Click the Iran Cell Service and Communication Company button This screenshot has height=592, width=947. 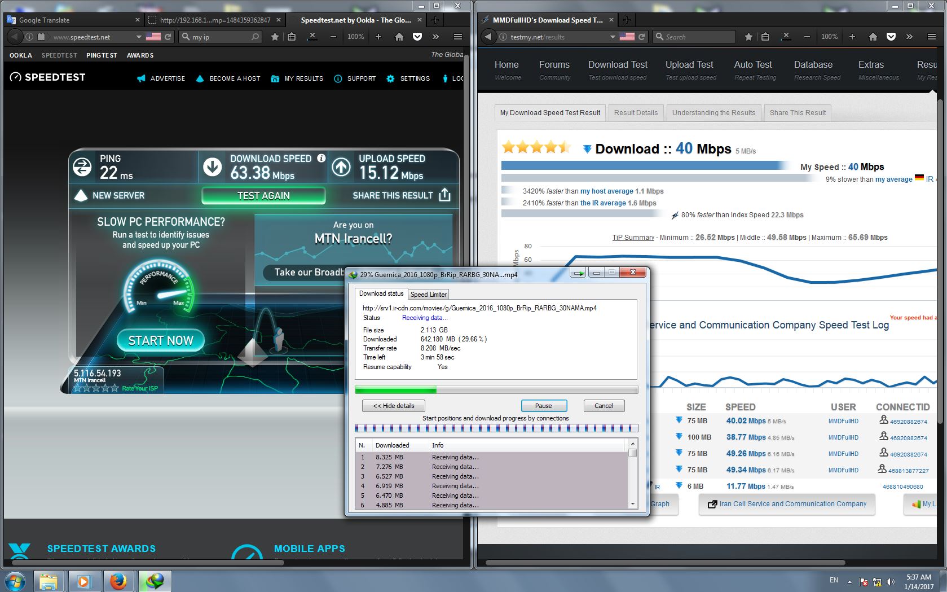tap(787, 504)
